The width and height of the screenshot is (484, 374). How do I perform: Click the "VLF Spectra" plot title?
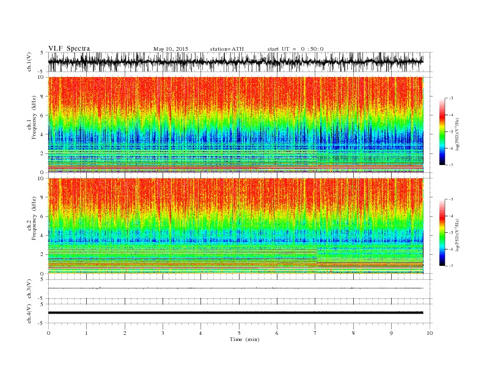(x=69, y=48)
